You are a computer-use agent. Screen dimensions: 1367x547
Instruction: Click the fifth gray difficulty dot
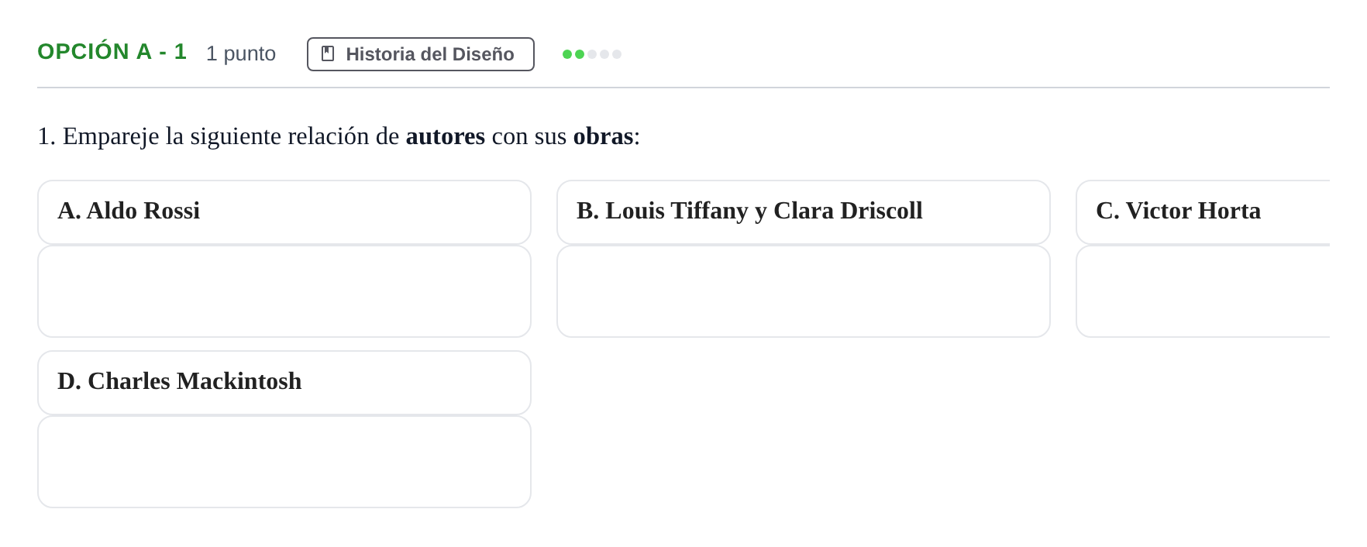617,54
